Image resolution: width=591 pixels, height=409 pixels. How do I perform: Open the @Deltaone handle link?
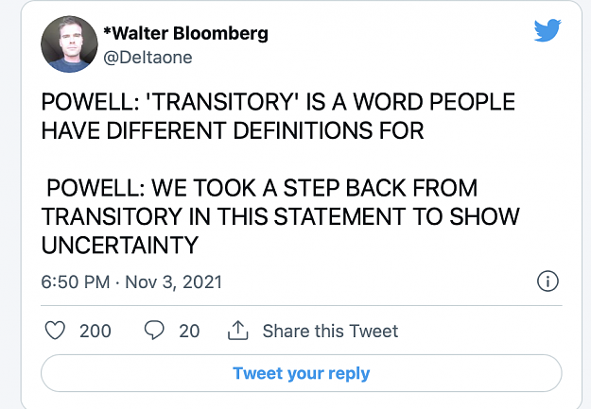pos(148,58)
